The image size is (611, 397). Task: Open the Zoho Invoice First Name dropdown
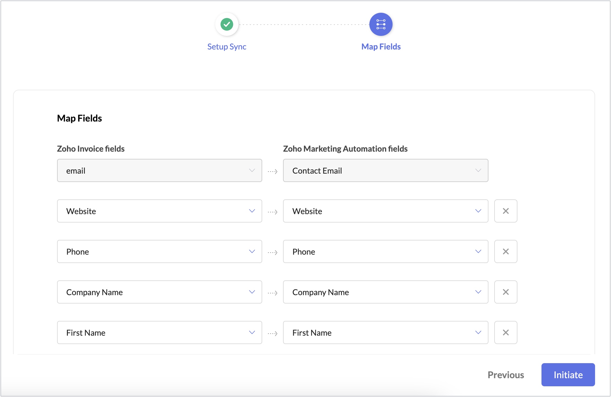point(160,332)
